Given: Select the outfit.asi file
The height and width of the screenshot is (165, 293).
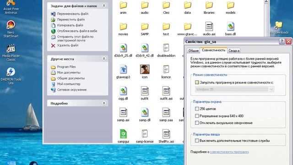Looking at the screenshot, I should (166, 93).
